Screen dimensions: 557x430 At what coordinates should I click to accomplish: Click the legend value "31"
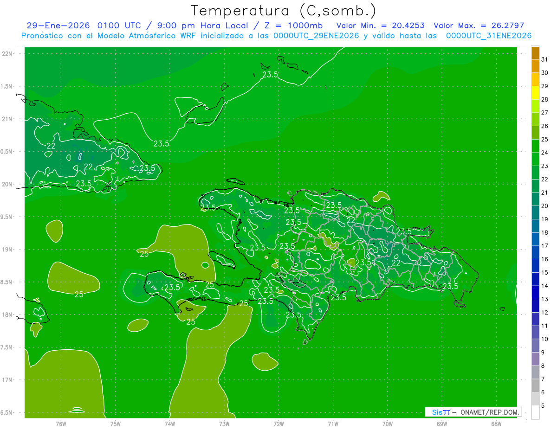coord(545,59)
